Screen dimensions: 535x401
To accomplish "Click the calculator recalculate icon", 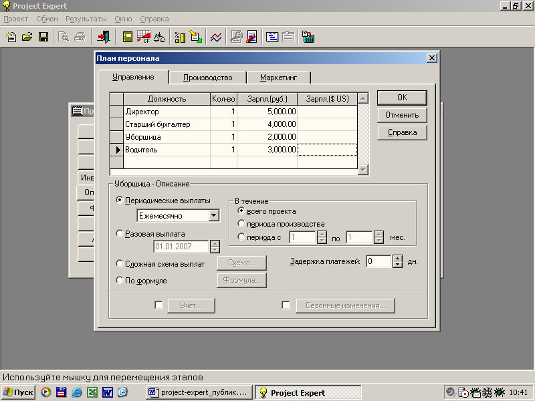I will click(x=308, y=37).
